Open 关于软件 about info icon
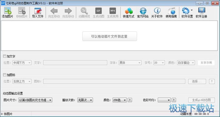Screen dimensions: 220x117 [x=157, y=11]
